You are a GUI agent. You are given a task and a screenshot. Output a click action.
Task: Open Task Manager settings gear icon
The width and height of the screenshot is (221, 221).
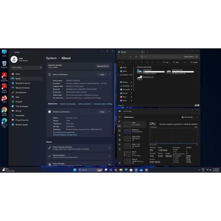point(119,163)
